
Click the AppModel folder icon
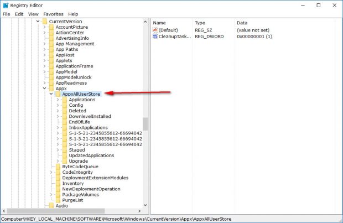point(51,72)
